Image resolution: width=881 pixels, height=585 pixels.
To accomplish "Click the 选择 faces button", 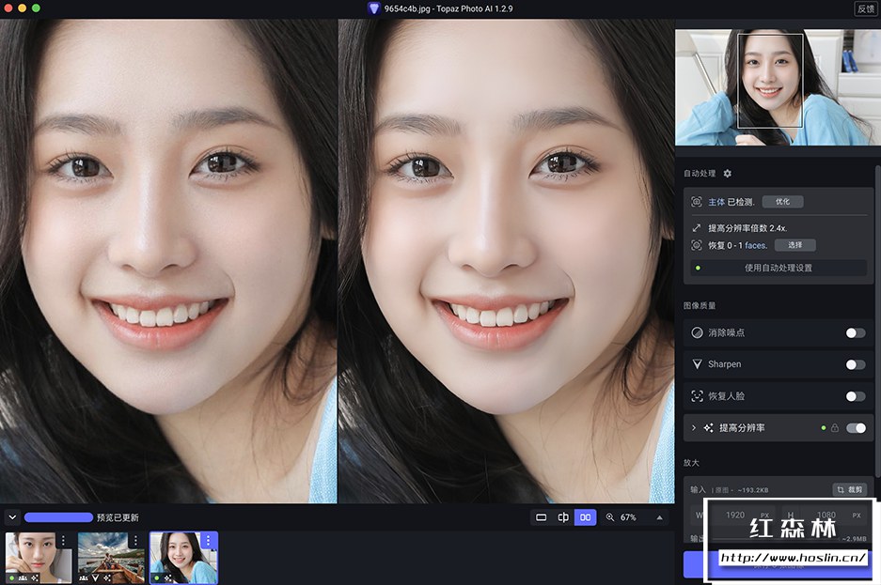I will pyautogui.click(x=795, y=245).
